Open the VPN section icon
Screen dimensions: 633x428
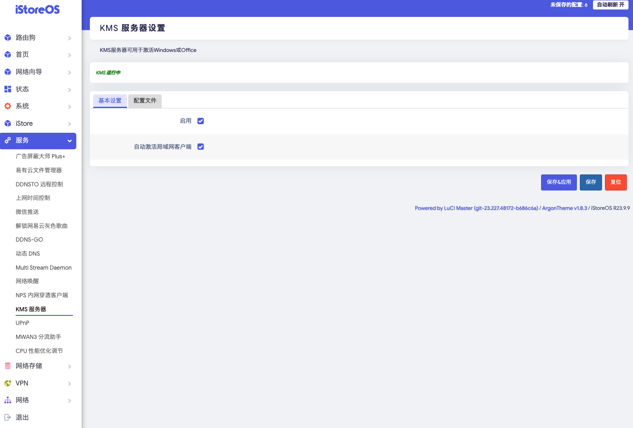(7, 383)
